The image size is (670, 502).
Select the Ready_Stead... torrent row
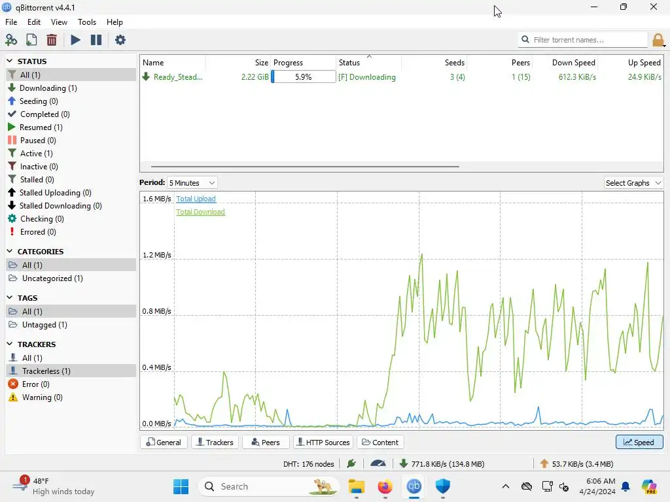point(402,77)
